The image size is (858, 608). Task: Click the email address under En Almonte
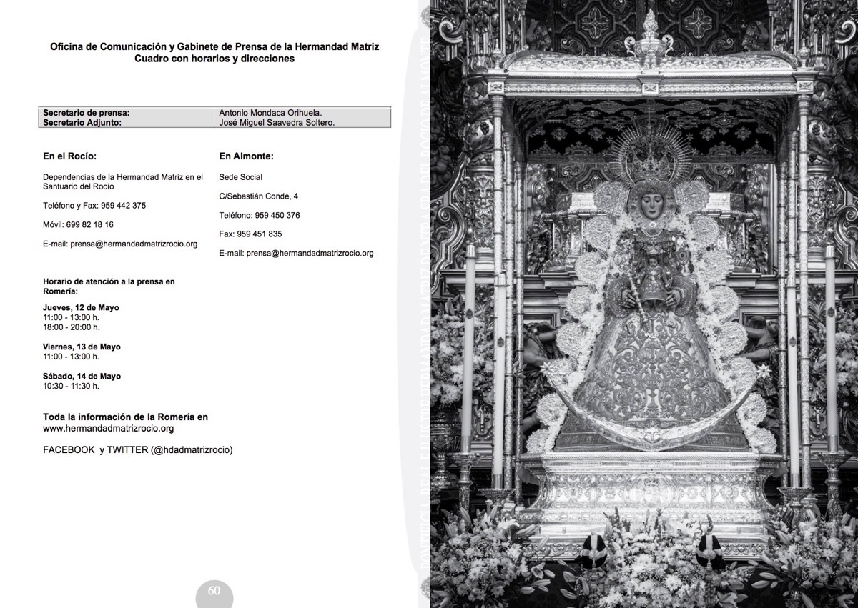tap(310, 253)
